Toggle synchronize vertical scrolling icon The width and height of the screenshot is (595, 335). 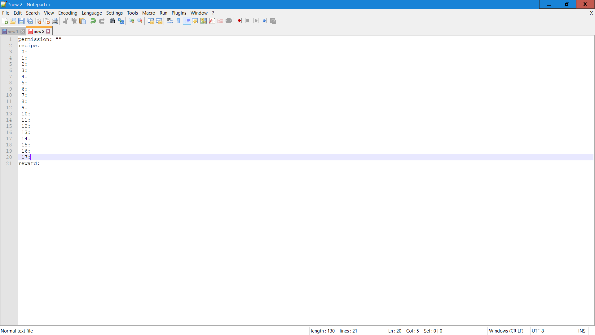pyautogui.click(x=151, y=21)
